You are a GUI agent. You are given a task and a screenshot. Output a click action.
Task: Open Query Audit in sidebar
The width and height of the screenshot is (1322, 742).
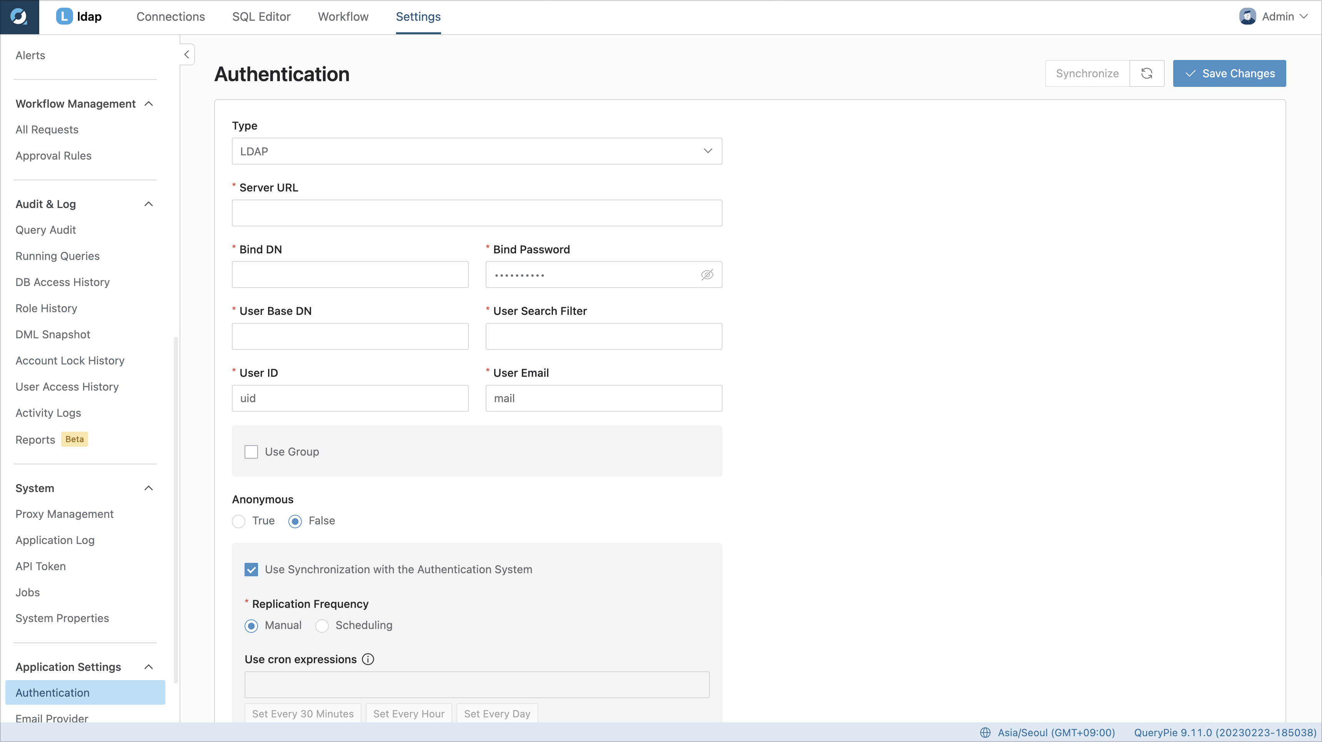coord(46,230)
